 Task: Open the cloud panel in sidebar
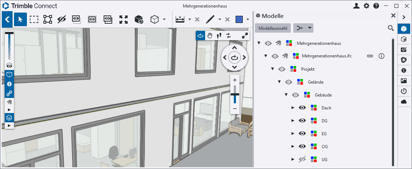pos(404,102)
